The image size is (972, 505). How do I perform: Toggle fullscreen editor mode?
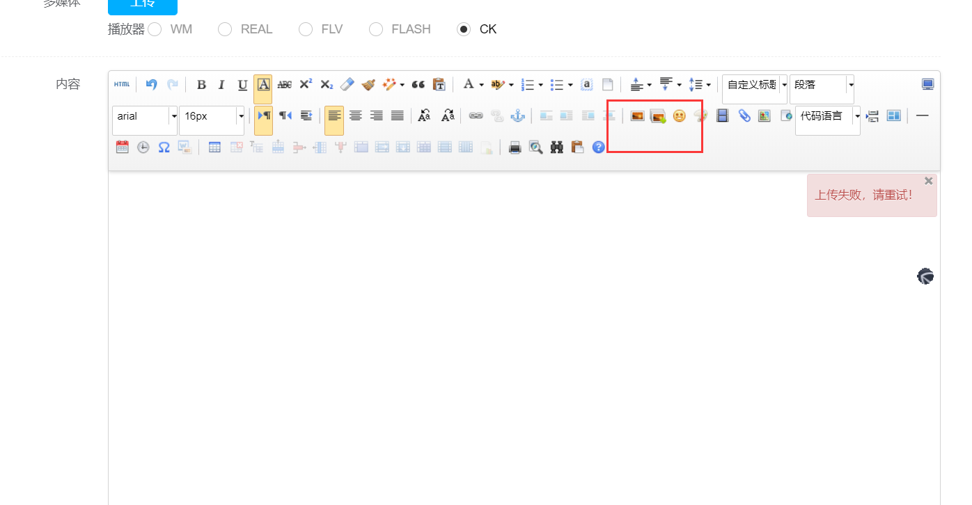pyautogui.click(x=927, y=85)
